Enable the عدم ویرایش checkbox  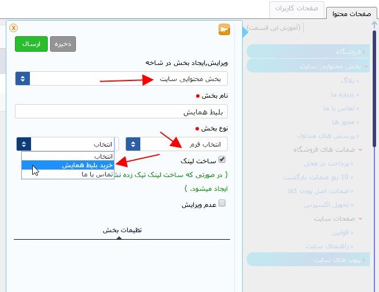(x=222, y=203)
